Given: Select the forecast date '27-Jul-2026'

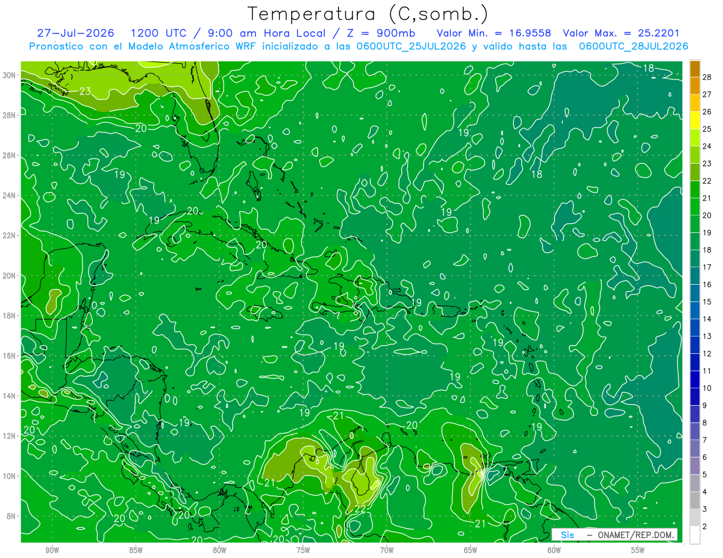Looking at the screenshot, I should tap(75, 33).
